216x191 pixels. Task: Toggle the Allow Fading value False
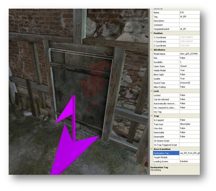coord(190,87)
